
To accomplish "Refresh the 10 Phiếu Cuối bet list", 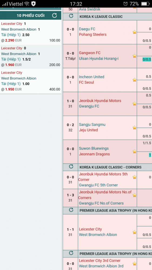I will [55, 15].
